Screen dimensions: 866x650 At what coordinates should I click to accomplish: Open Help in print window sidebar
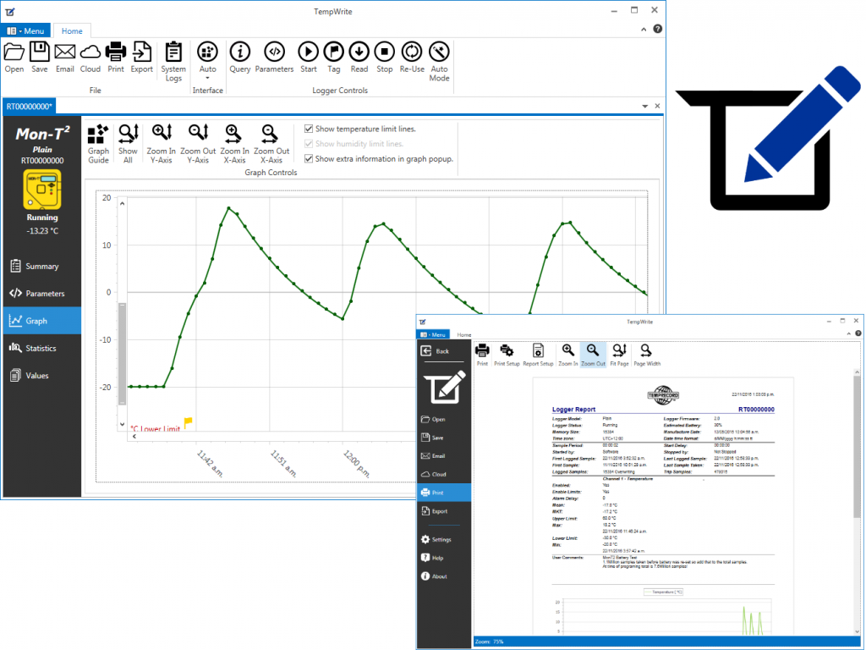tap(444, 558)
